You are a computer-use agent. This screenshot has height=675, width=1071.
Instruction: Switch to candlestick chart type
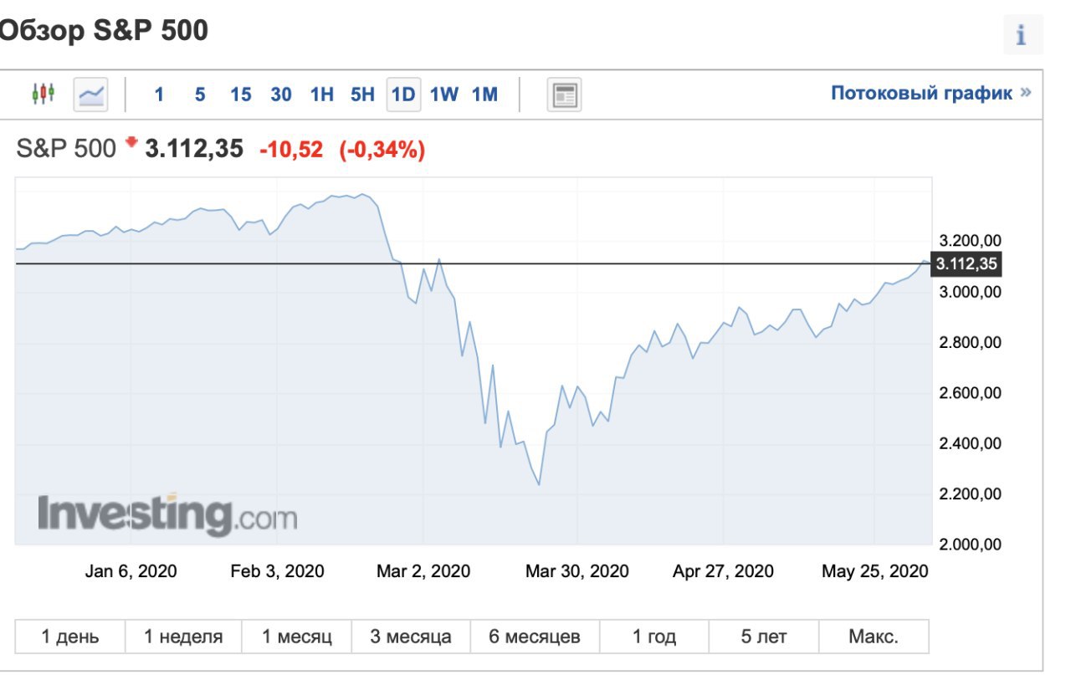[43, 94]
